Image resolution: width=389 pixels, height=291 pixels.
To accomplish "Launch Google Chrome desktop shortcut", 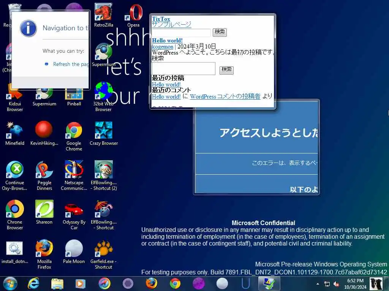I will pyautogui.click(x=74, y=136).
